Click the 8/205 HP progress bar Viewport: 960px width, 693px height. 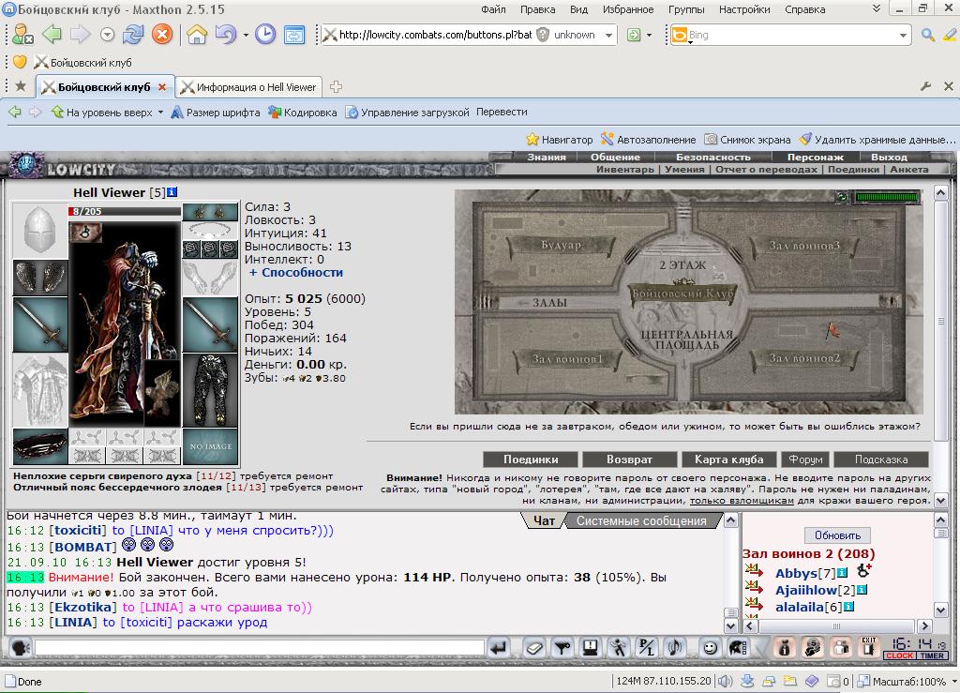coord(125,211)
